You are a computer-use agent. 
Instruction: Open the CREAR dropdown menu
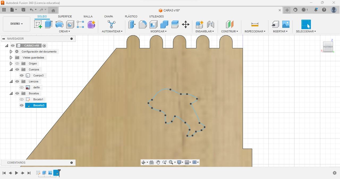click(x=64, y=31)
